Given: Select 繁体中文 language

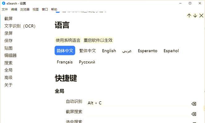Looking at the screenshot, I should pos(88,50).
